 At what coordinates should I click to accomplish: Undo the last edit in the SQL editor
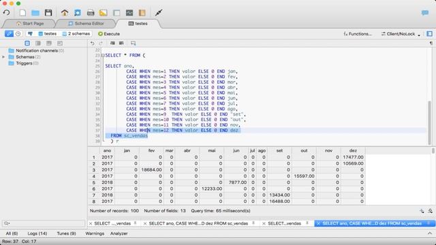click(x=93, y=43)
